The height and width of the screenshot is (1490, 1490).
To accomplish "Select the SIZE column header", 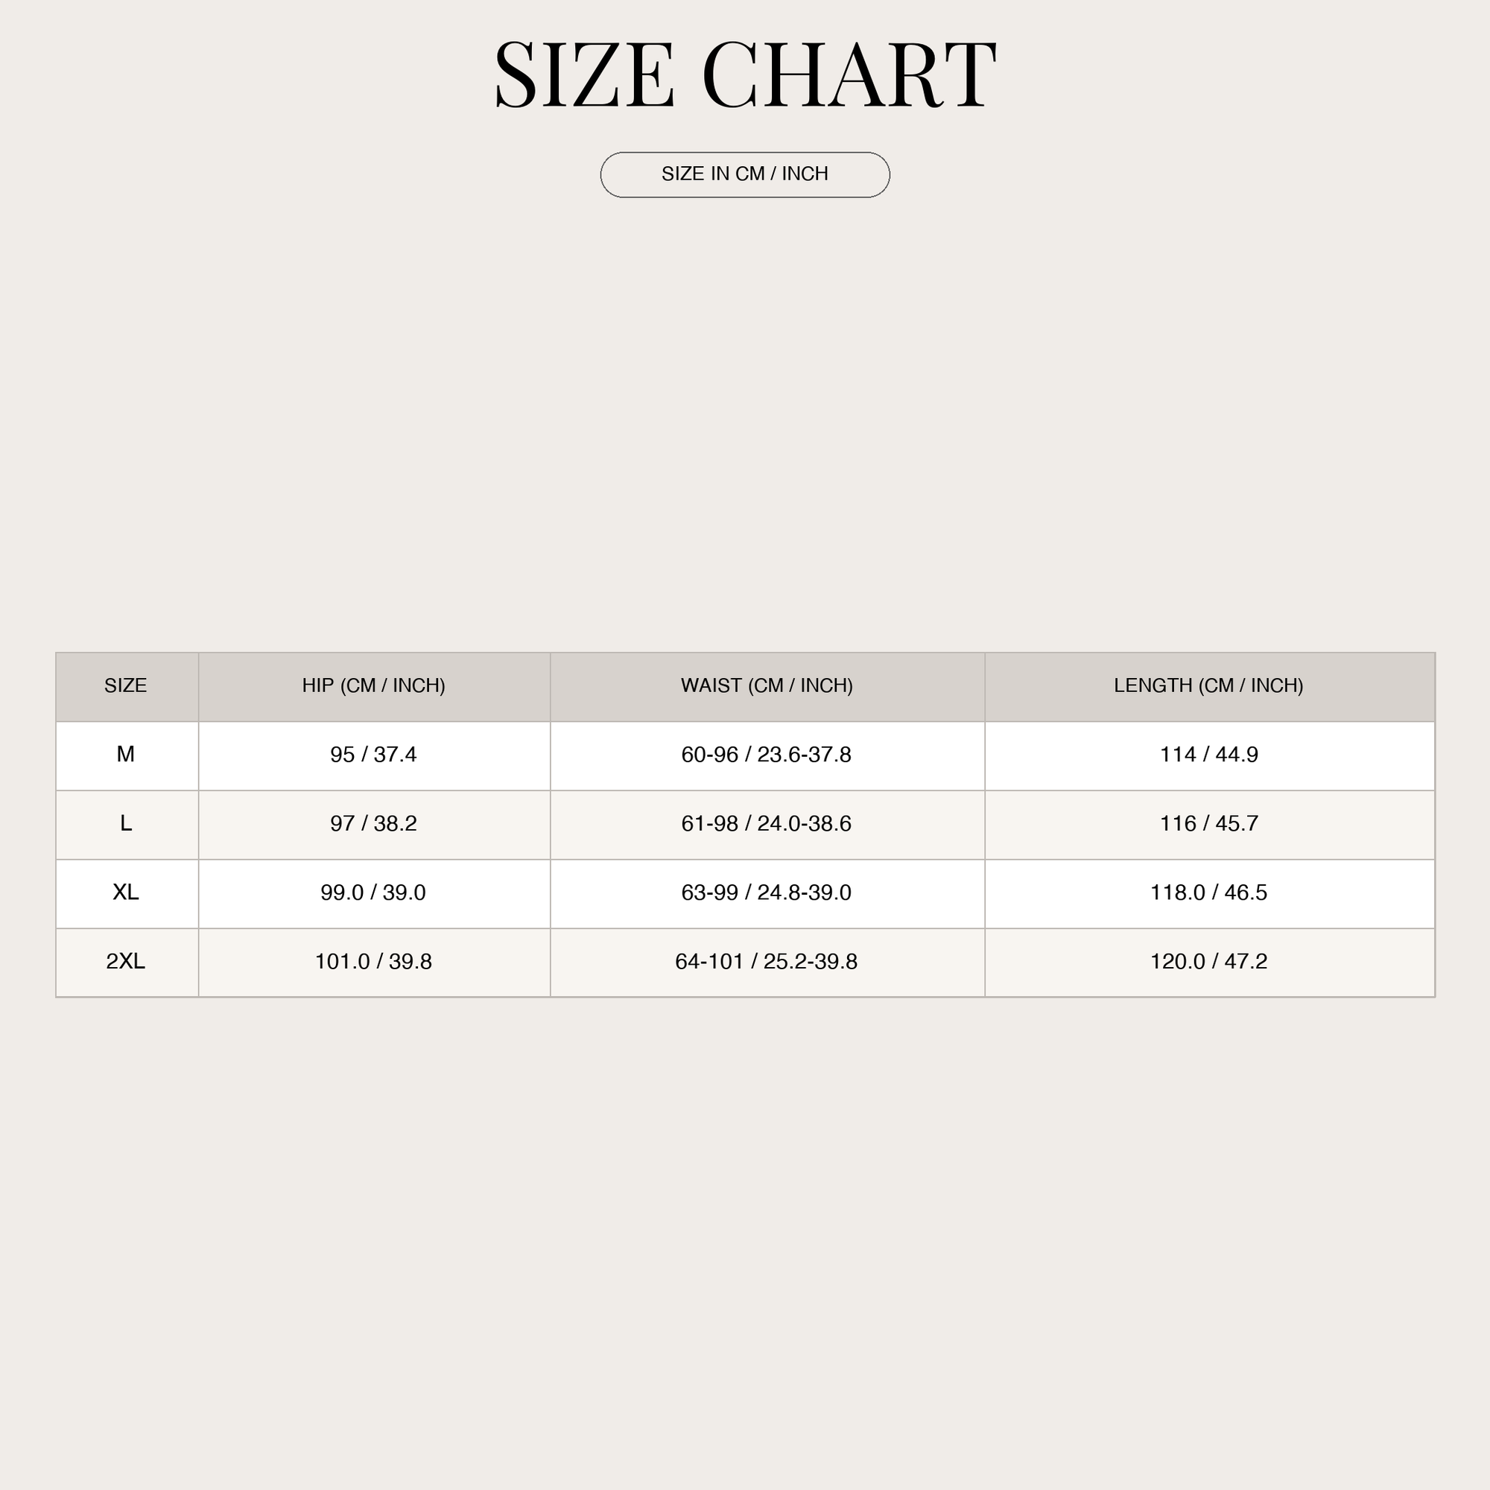I will pyautogui.click(x=126, y=685).
